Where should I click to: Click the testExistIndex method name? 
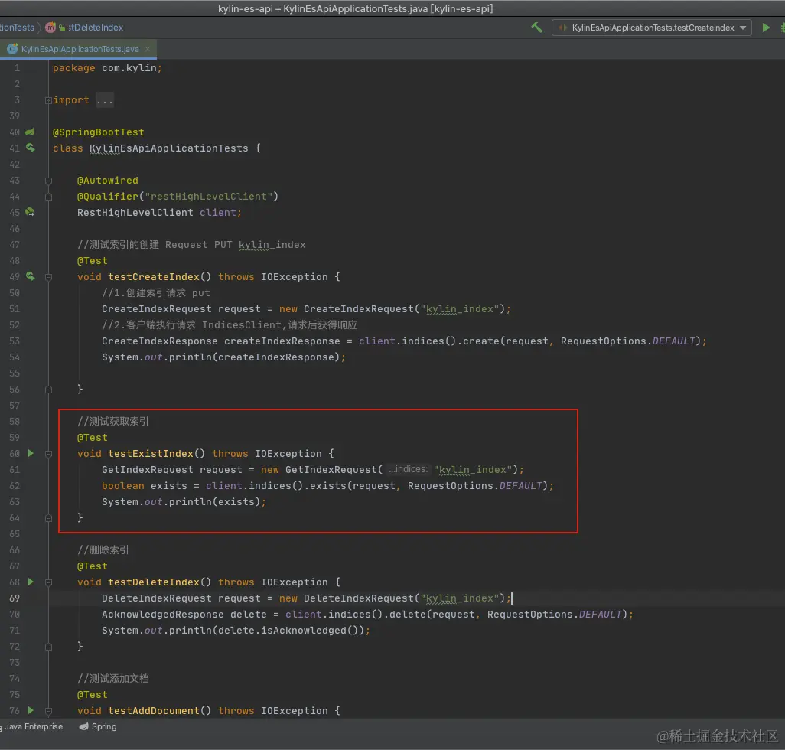click(151, 453)
